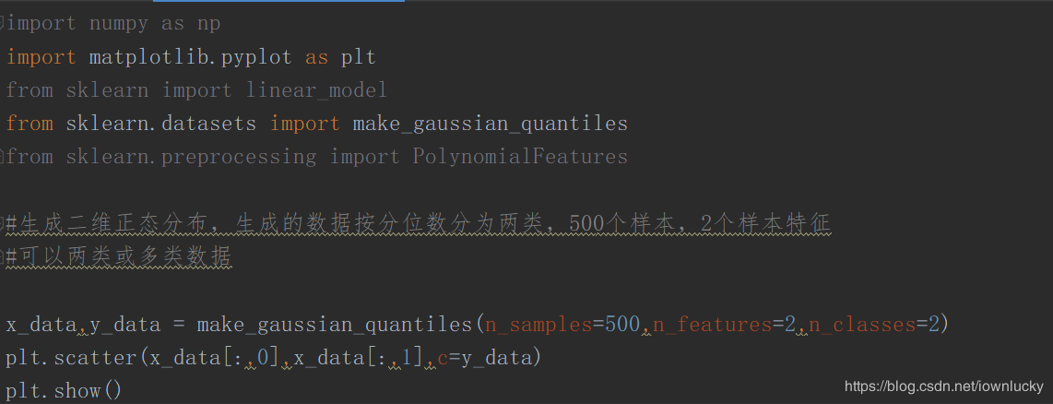The height and width of the screenshot is (404, 1053).
Task: Collapse the comment block starting with #生成二维正态分布
Action: pyautogui.click(x=4, y=223)
